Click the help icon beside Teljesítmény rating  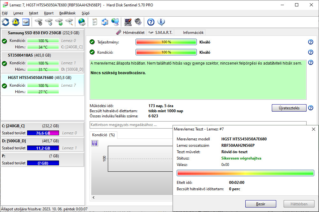[x=311, y=42]
